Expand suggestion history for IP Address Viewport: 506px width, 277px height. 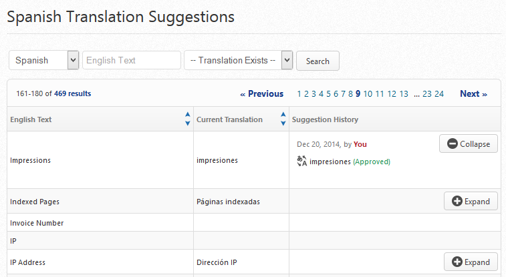coord(471,262)
